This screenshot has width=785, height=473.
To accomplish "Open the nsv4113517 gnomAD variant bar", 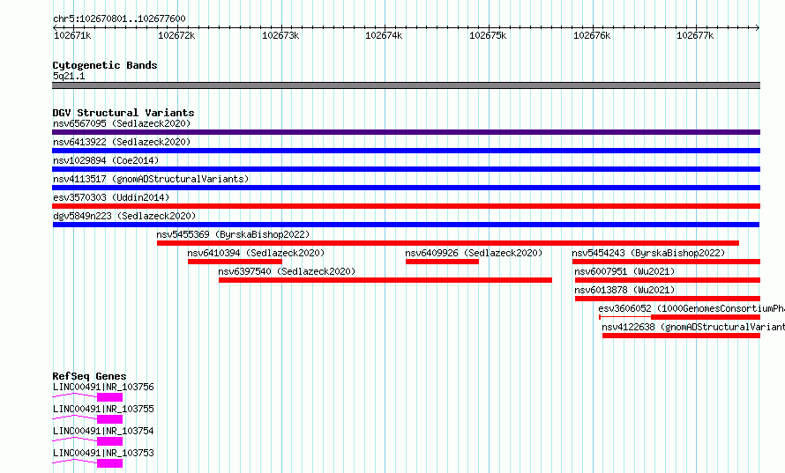I will tap(406, 188).
